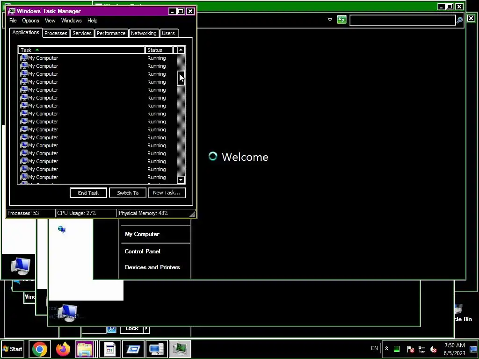
Task: Click the Lock button in the Start menu
Action: (132, 329)
